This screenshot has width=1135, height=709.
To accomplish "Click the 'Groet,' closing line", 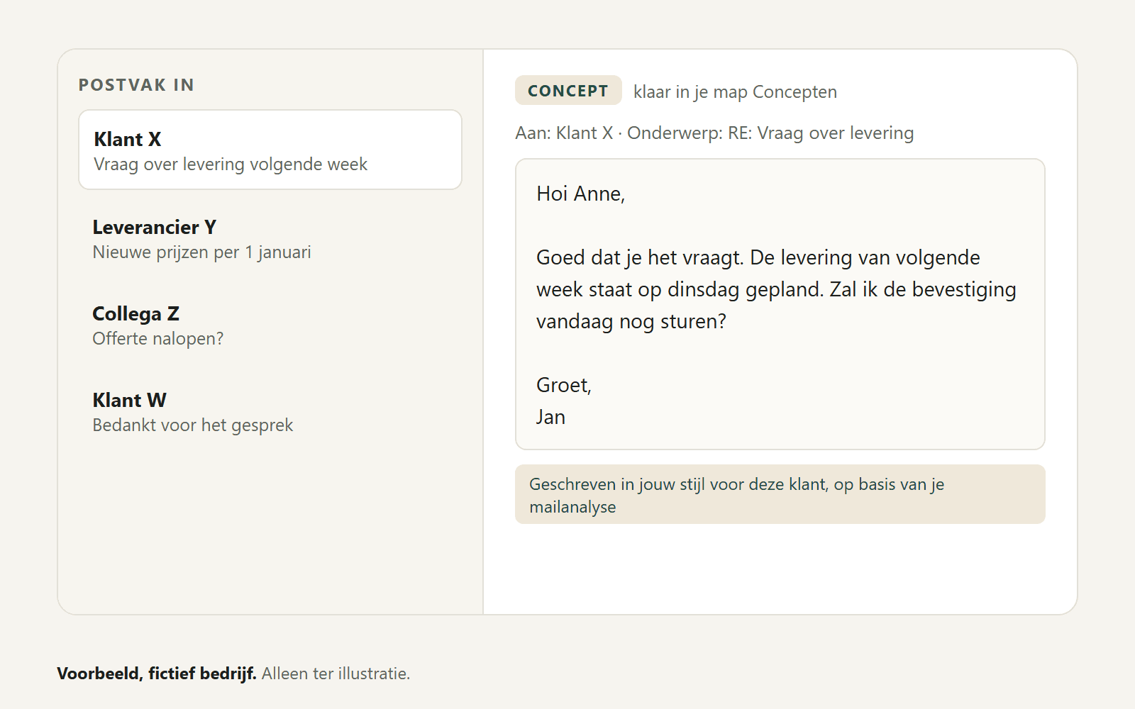I will coord(564,385).
